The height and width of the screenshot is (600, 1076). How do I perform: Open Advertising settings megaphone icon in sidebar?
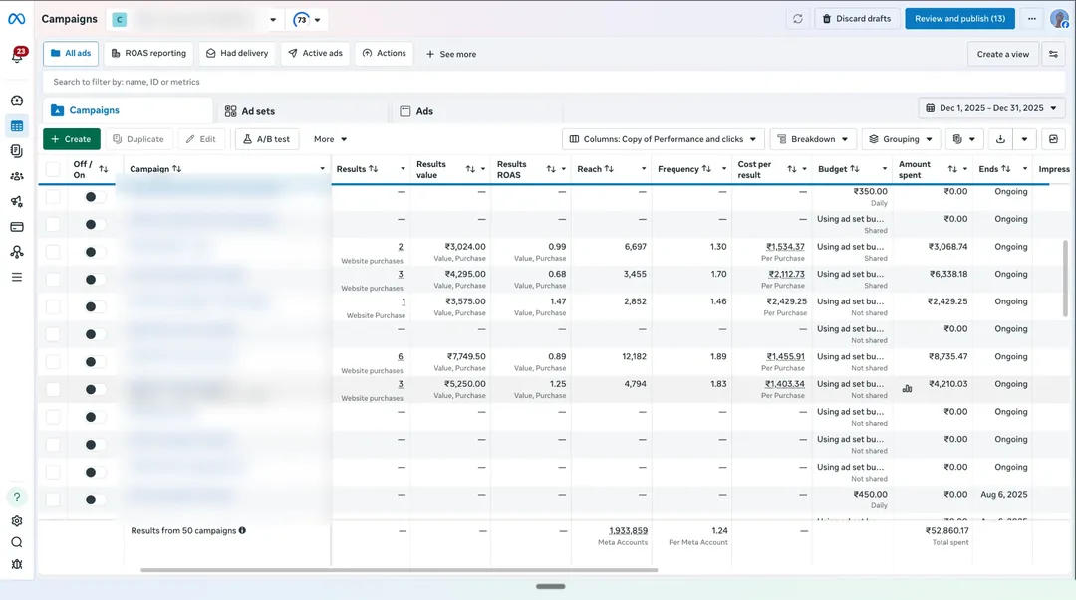(x=17, y=202)
